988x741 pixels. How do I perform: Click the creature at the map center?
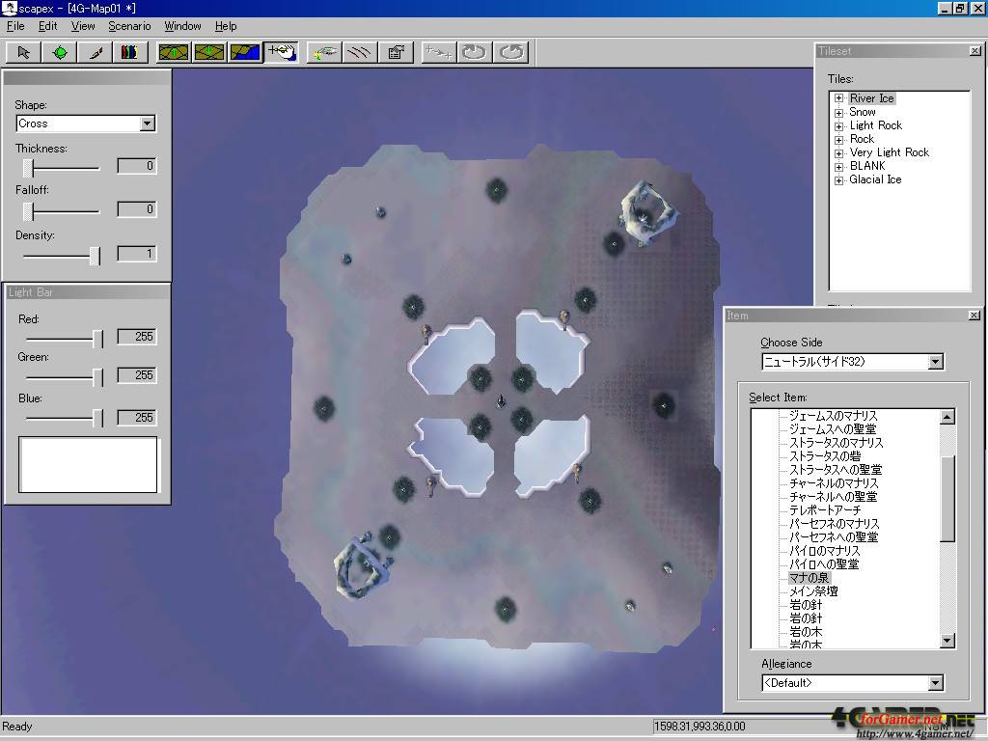pos(501,401)
